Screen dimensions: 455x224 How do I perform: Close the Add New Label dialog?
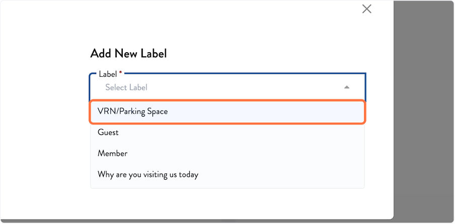(x=367, y=9)
